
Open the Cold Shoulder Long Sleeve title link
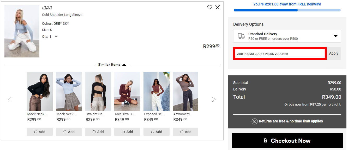pos(62,15)
